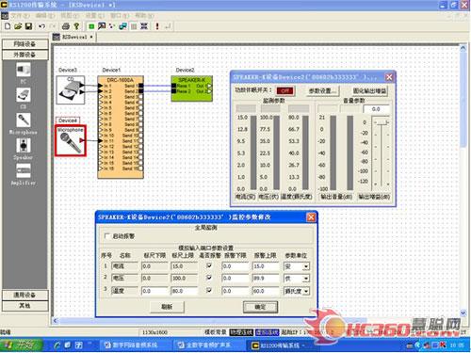This screenshot has height=353, width=471.
Task: Open the 设置 menu
Action: click(95, 15)
